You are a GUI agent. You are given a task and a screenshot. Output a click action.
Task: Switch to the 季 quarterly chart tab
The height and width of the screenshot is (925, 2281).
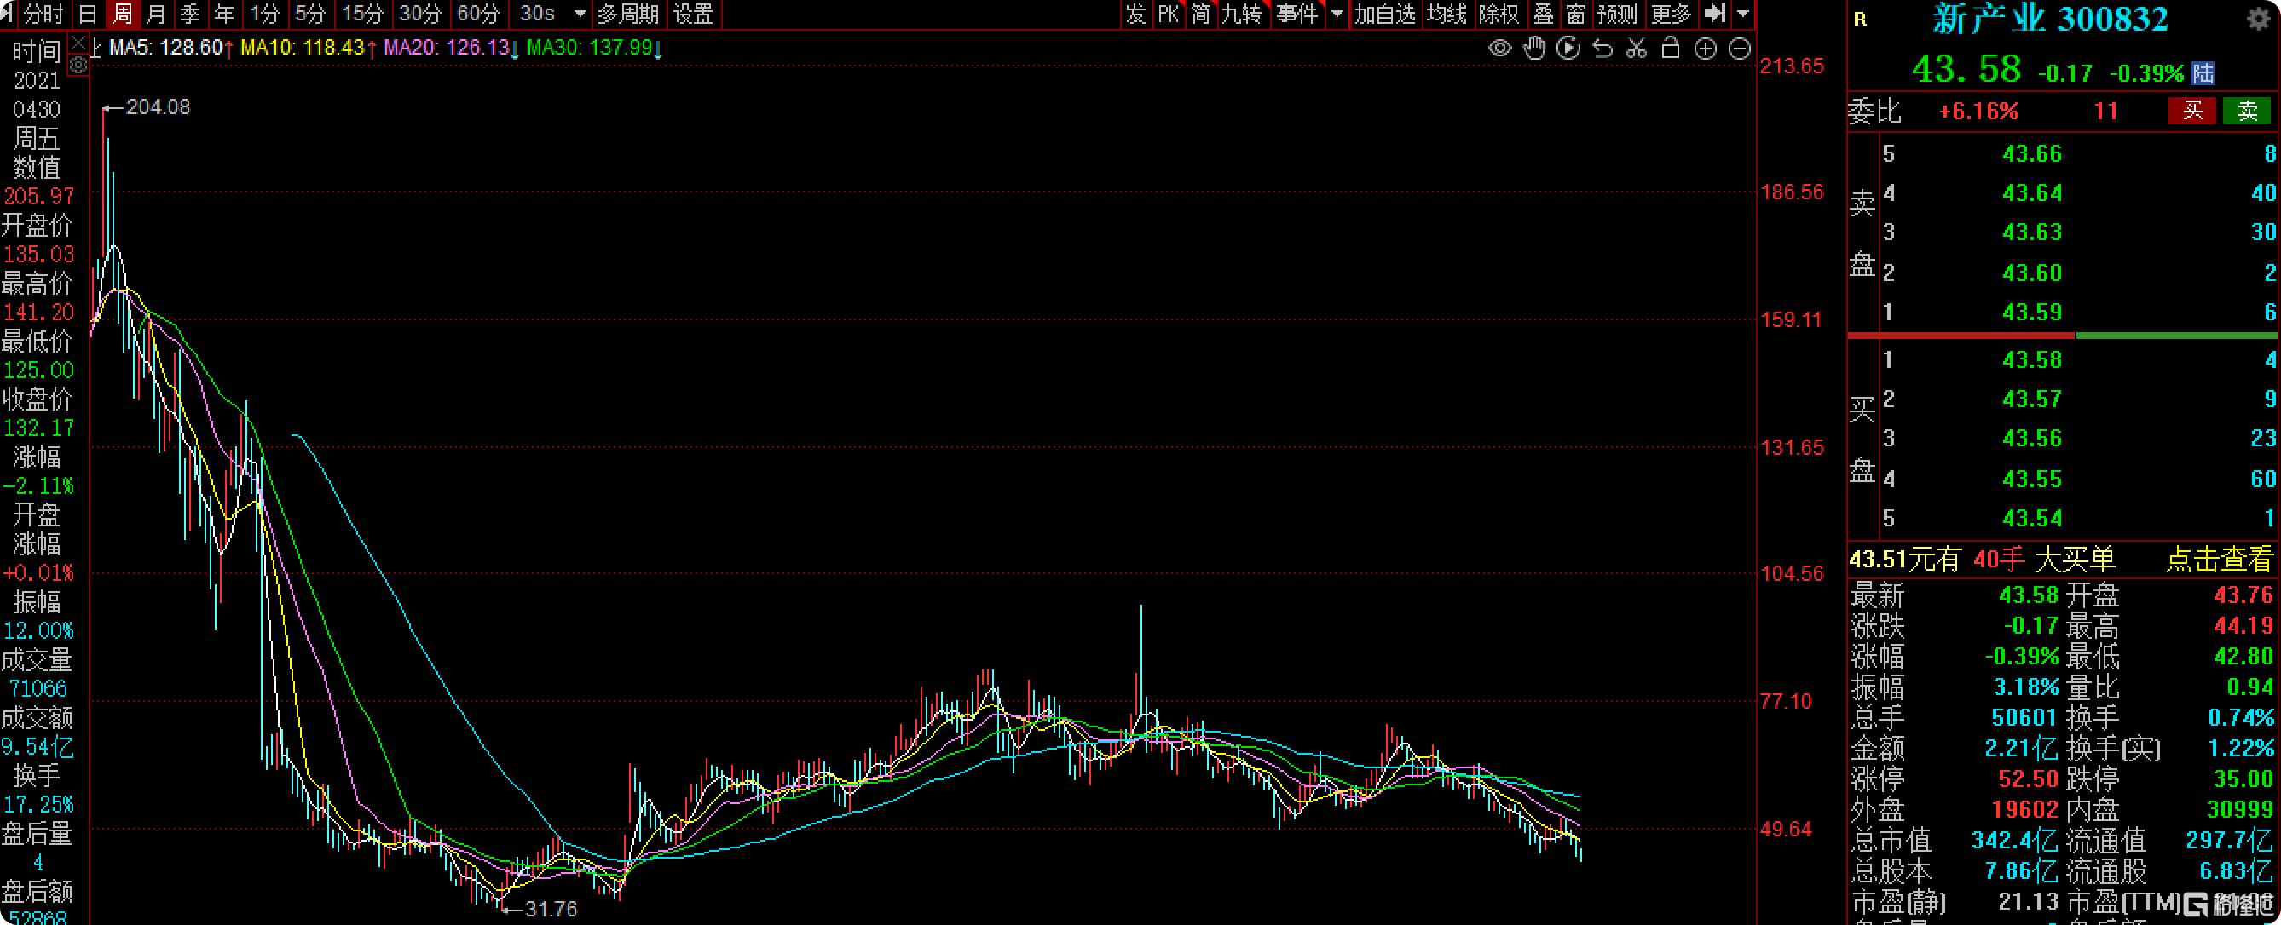189,14
